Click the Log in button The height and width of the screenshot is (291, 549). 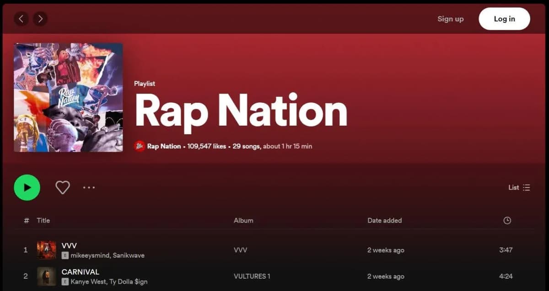[504, 19]
